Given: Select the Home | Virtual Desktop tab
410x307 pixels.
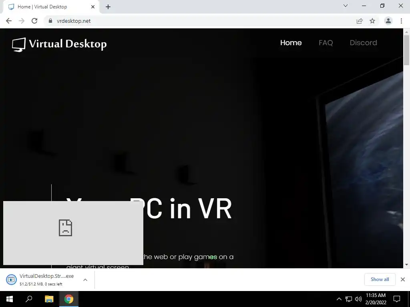Looking at the screenshot, I should coord(50,7).
